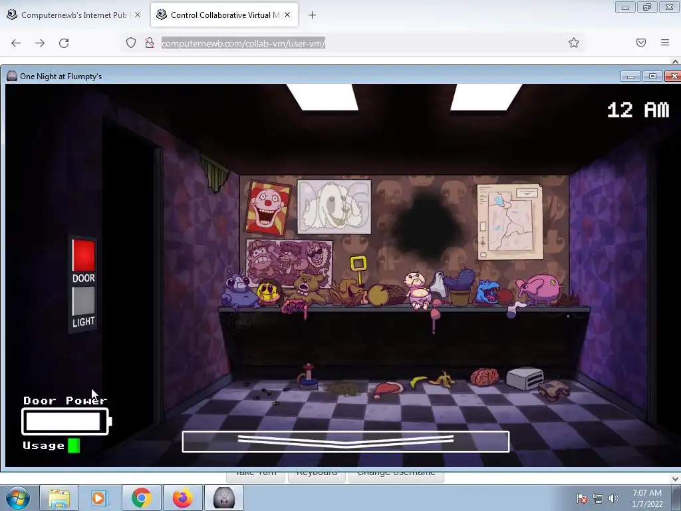The image size is (681, 511).
Task: Click the brain on the floor
Action: [x=484, y=377]
